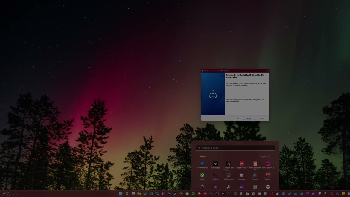350x197 pixels.
Task: Launch Train Sim World 3 from pinned
Action: 255,166
